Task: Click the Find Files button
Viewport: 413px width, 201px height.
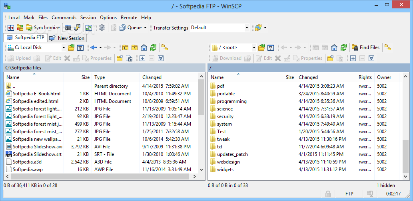Action: pyautogui.click(x=365, y=47)
